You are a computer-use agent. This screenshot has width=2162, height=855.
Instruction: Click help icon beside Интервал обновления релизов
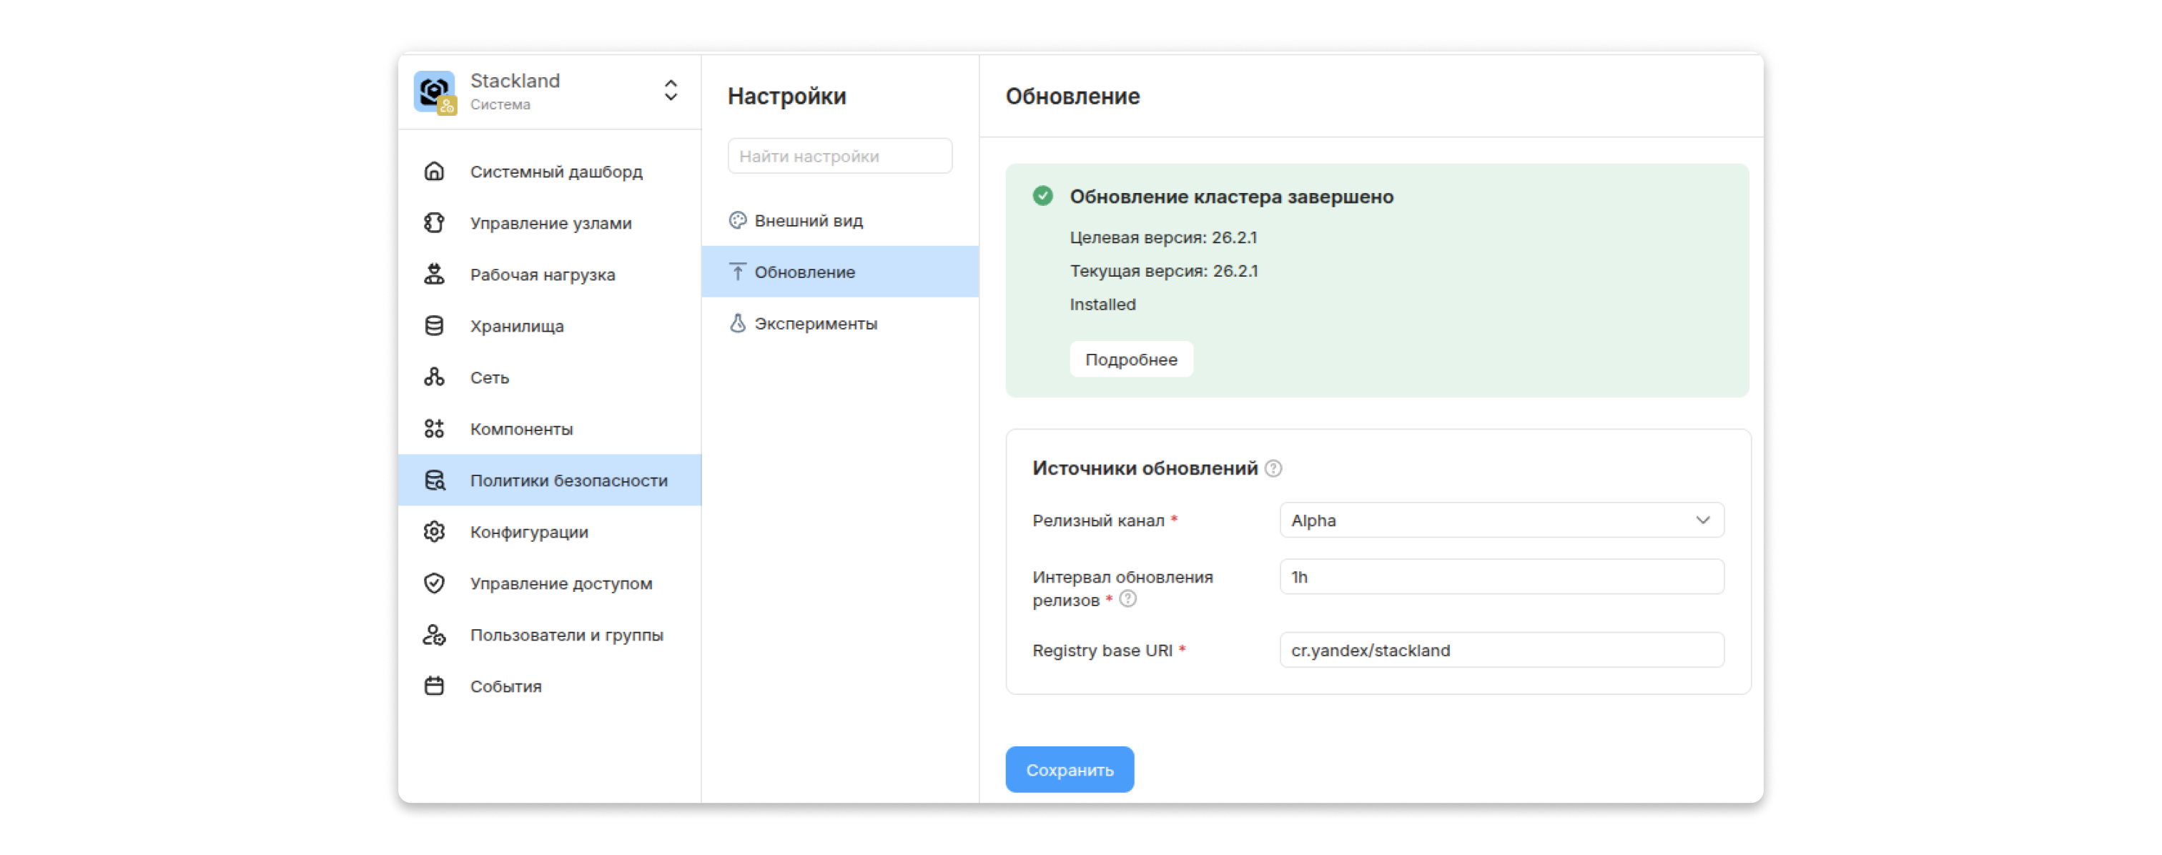tap(1128, 598)
